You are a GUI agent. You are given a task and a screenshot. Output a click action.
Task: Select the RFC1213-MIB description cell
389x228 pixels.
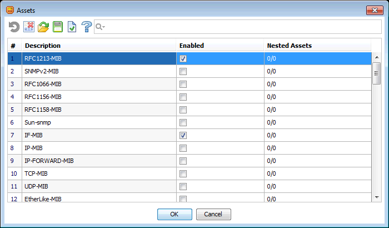point(99,58)
